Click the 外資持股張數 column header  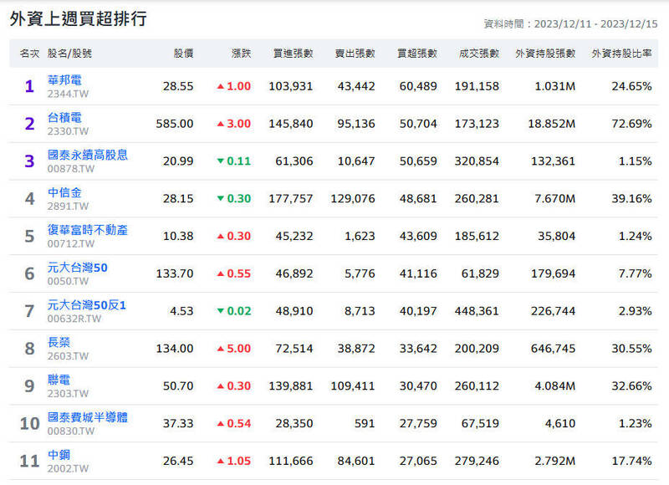545,54
